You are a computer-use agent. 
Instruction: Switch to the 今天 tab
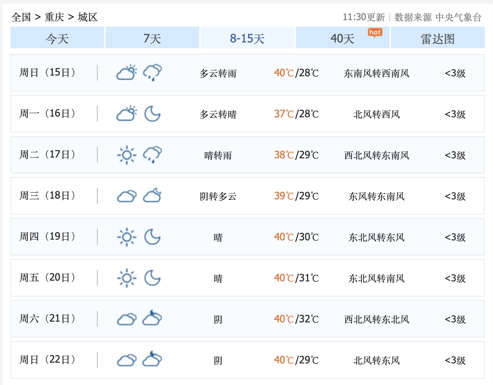57,38
